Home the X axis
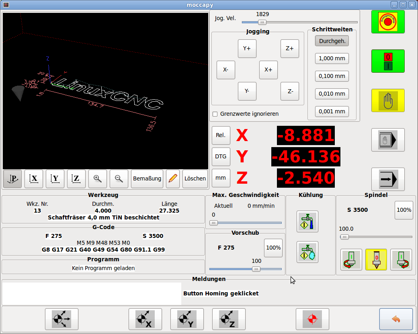 point(145,319)
